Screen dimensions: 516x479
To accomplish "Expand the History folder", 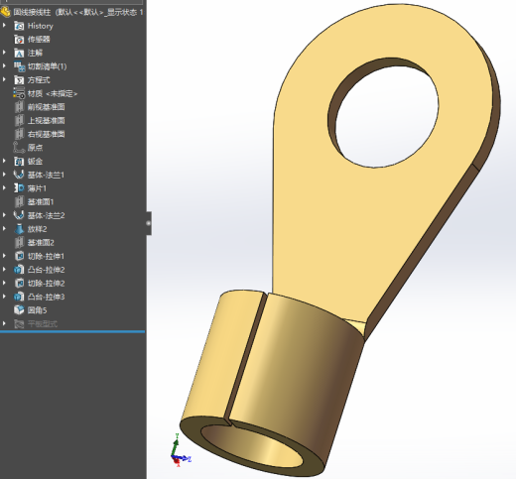I will (4, 26).
